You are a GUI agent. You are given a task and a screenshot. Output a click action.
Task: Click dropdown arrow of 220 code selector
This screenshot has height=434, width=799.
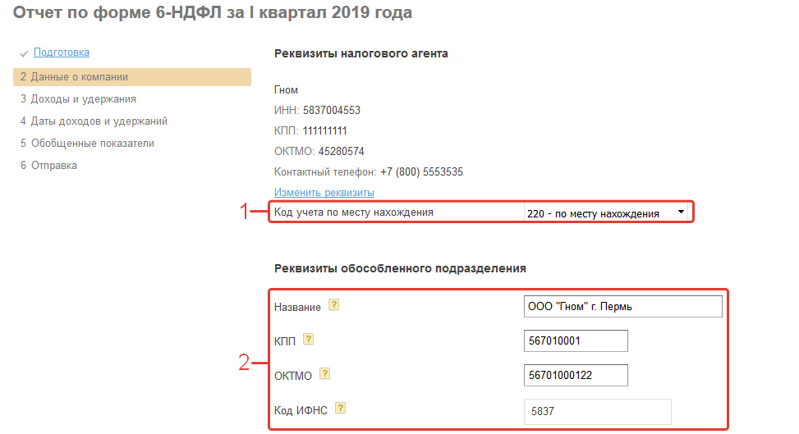pyautogui.click(x=681, y=213)
